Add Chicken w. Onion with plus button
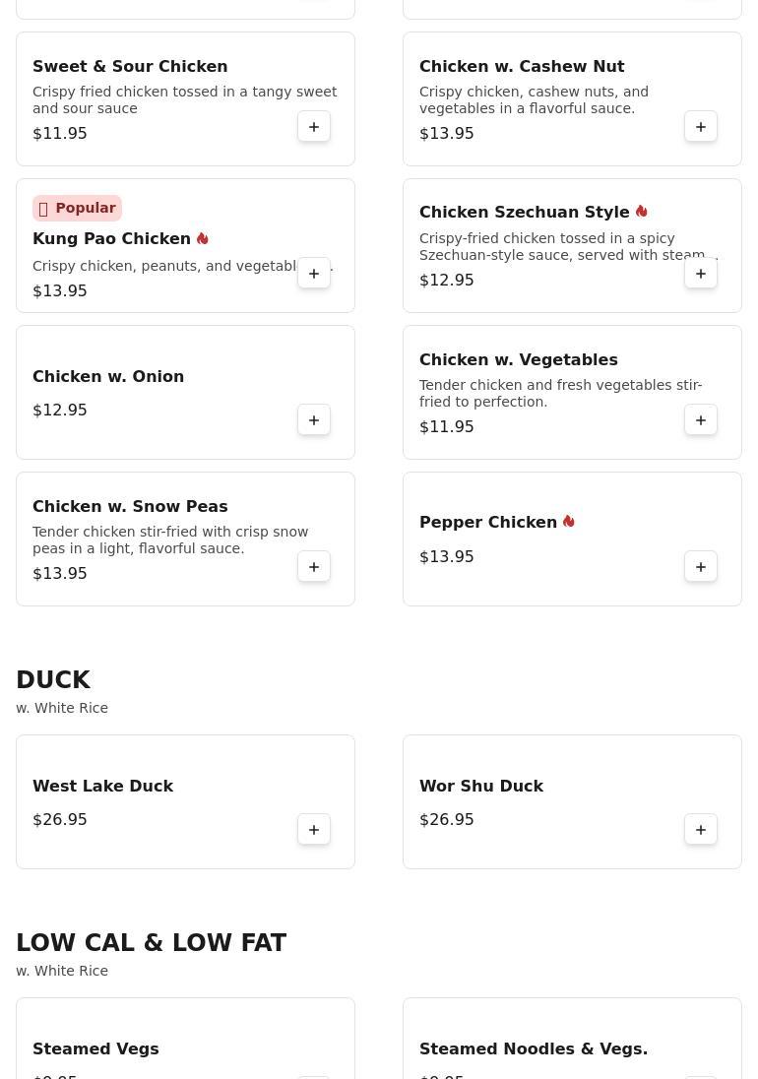This screenshot has height=1079, width=758. pyautogui.click(x=314, y=419)
